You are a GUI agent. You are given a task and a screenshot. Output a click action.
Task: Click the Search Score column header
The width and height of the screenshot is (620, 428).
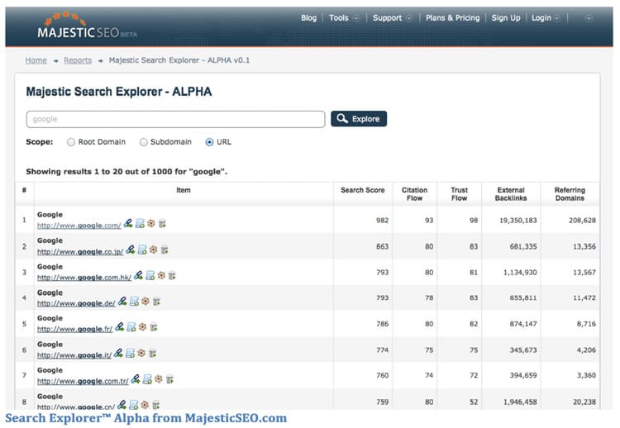pos(363,190)
